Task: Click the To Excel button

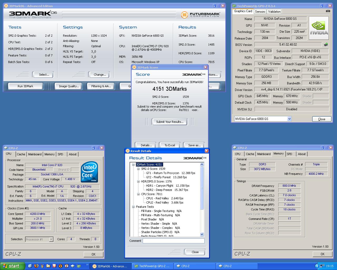Action: tap(170, 145)
